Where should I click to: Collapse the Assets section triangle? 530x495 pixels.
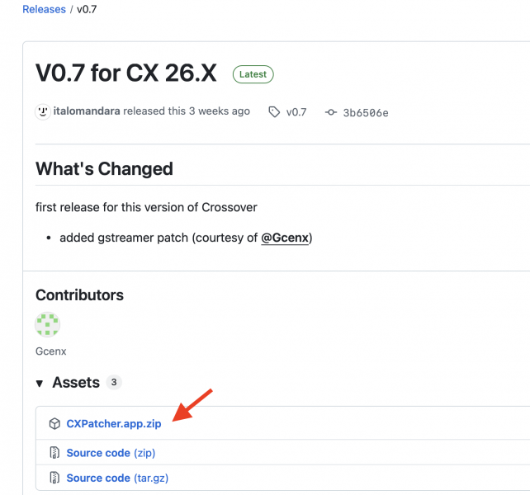[40, 383]
